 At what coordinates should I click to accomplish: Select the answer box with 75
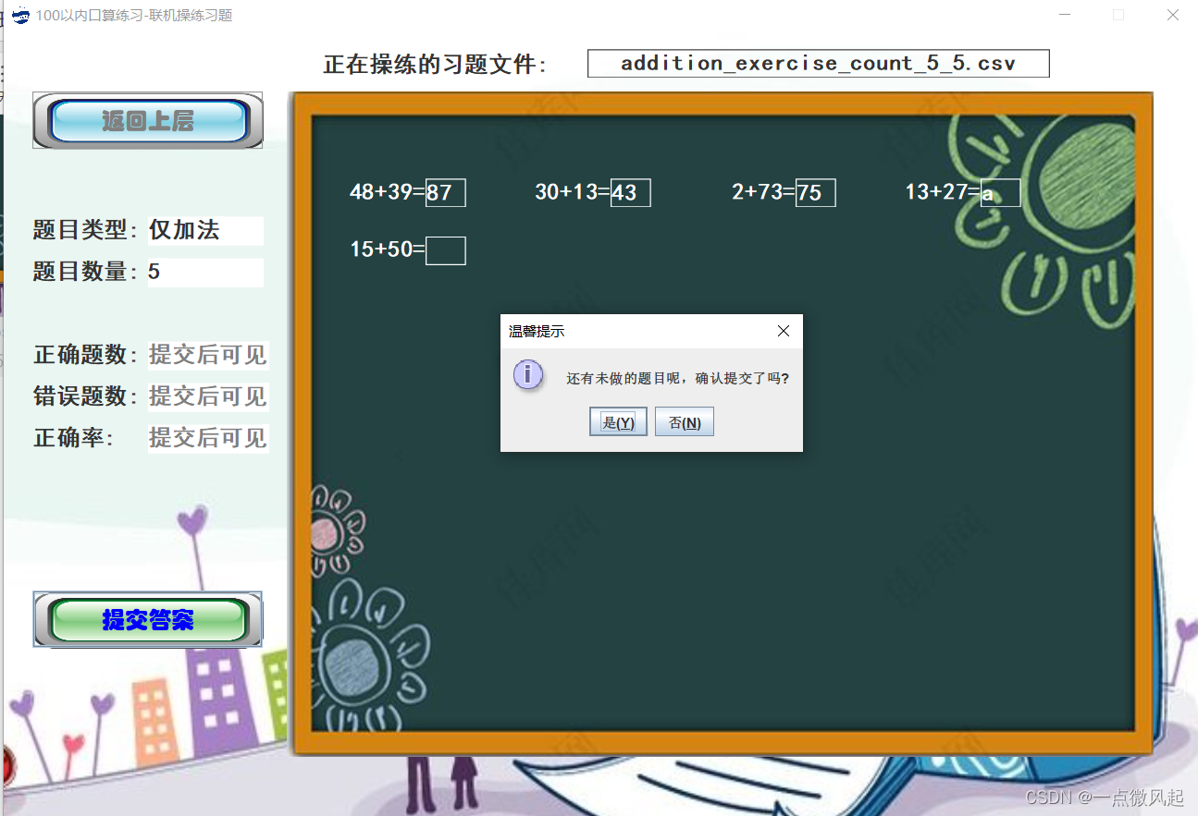point(815,192)
